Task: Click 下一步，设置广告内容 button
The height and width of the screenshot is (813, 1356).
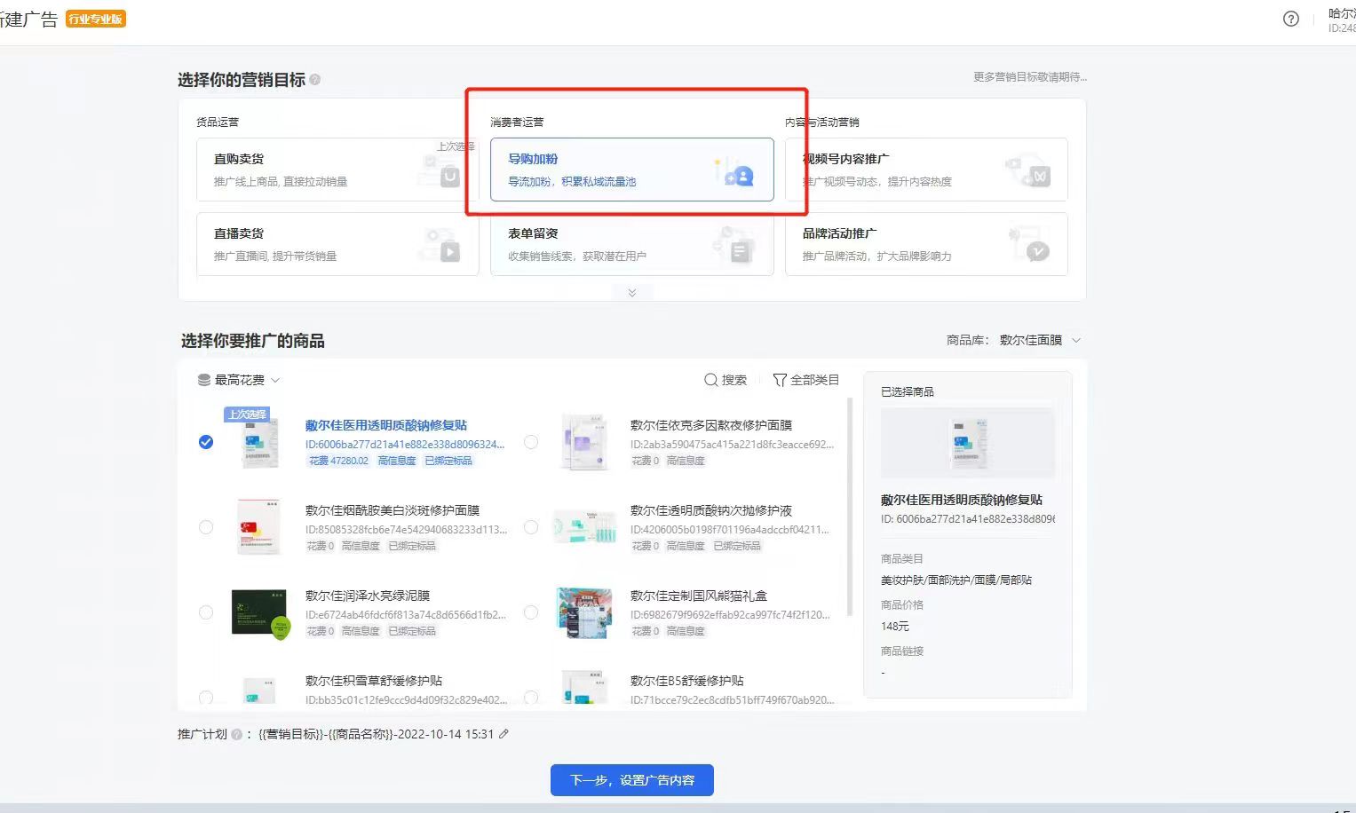Action: coord(631,780)
